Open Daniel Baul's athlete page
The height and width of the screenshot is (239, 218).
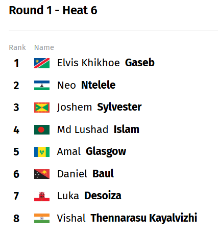pos(86,174)
